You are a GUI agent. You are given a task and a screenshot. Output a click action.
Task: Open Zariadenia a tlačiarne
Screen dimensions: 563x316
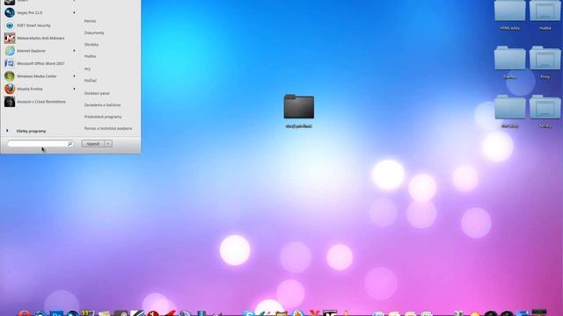[102, 105]
